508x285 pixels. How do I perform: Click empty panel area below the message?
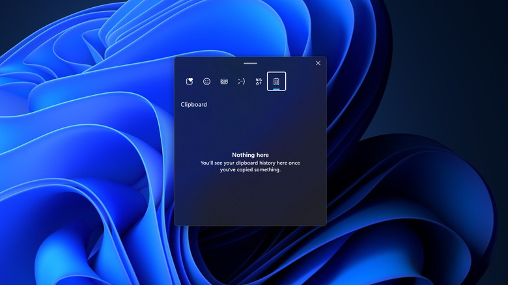point(250,202)
